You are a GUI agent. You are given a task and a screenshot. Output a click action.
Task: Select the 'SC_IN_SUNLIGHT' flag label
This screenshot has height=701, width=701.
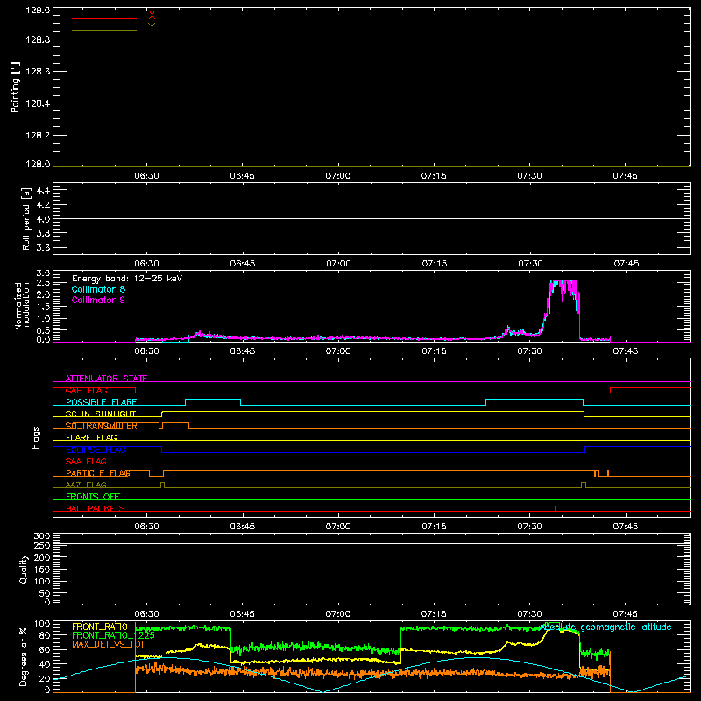coord(101,414)
